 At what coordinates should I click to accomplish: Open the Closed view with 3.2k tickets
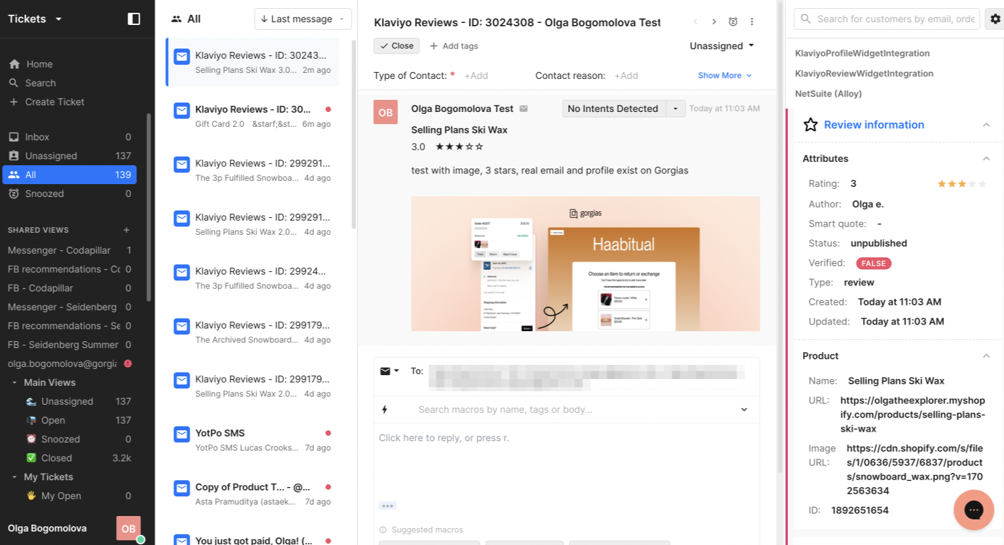point(78,458)
